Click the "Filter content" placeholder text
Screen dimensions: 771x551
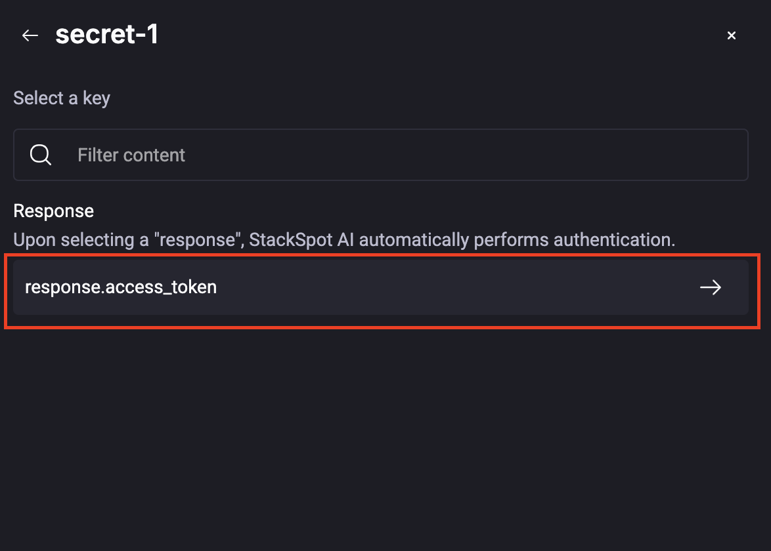pos(131,155)
